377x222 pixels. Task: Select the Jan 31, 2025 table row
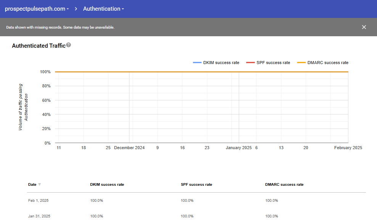[x=39, y=216]
